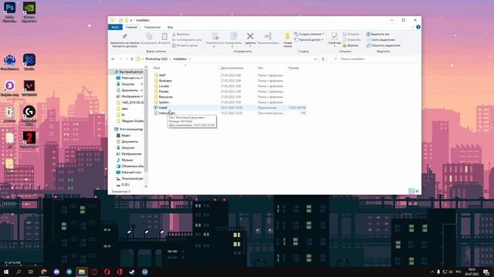The image size is (494, 277).
Task: Click Select all (Выделить все) command
Action: [377, 34]
